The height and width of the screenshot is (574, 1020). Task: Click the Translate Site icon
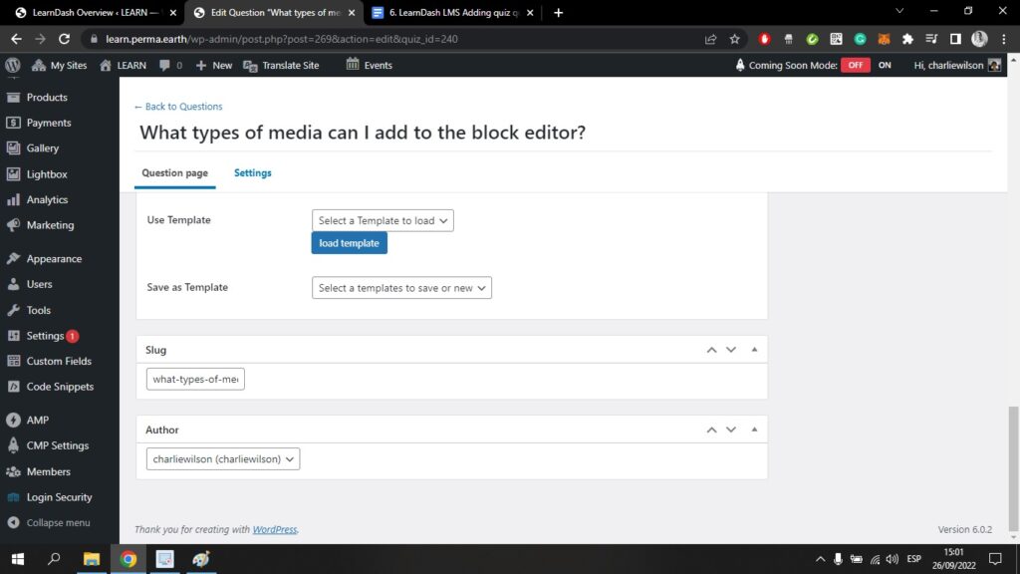[250, 65]
